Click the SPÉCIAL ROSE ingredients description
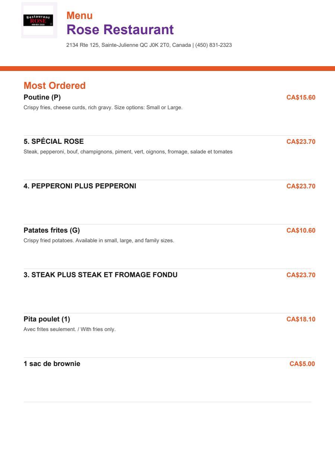Viewport: 335px width, 473px height. tap(128, 152)
